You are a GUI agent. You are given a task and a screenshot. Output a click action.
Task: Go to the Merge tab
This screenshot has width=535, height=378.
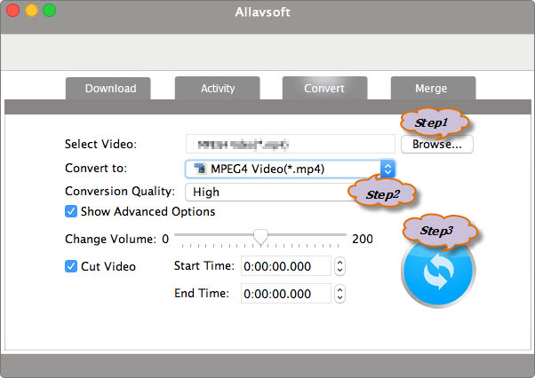tap(434, 89)
